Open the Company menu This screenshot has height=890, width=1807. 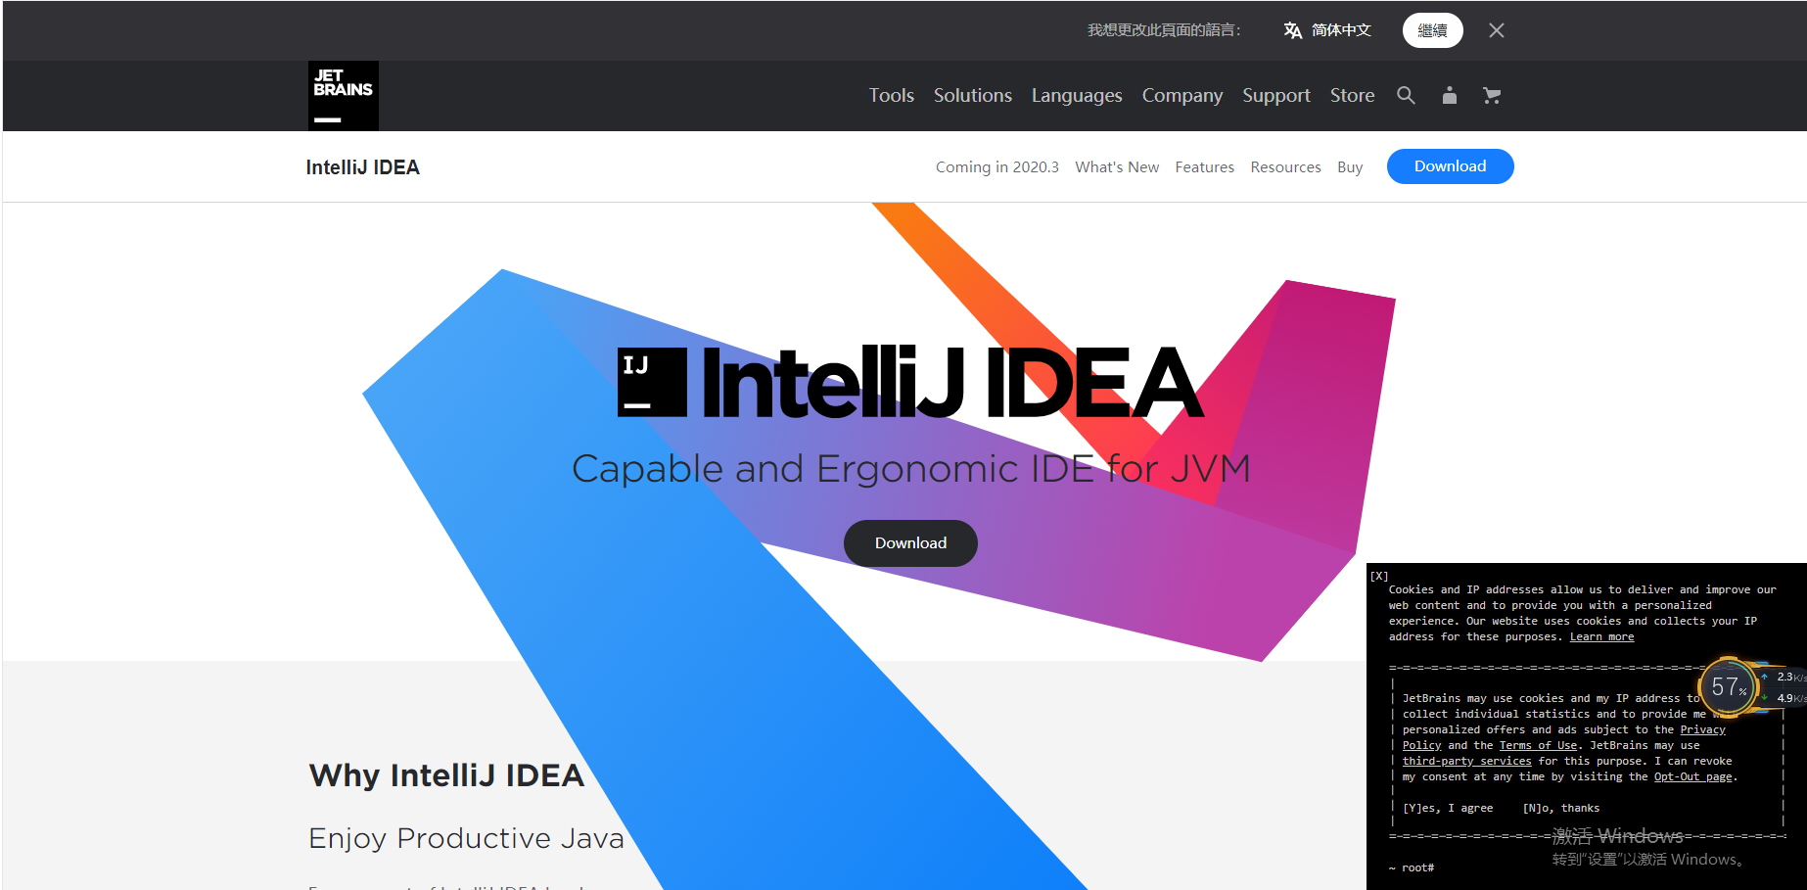[1182, 95]
